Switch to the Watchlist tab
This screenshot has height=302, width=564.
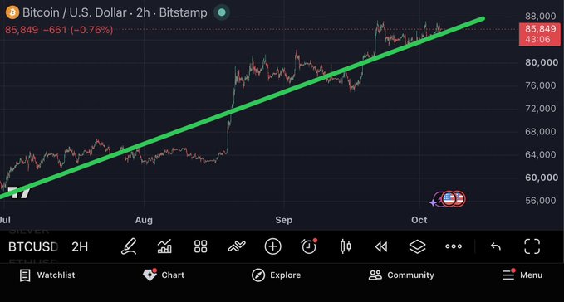click(47, 275)
